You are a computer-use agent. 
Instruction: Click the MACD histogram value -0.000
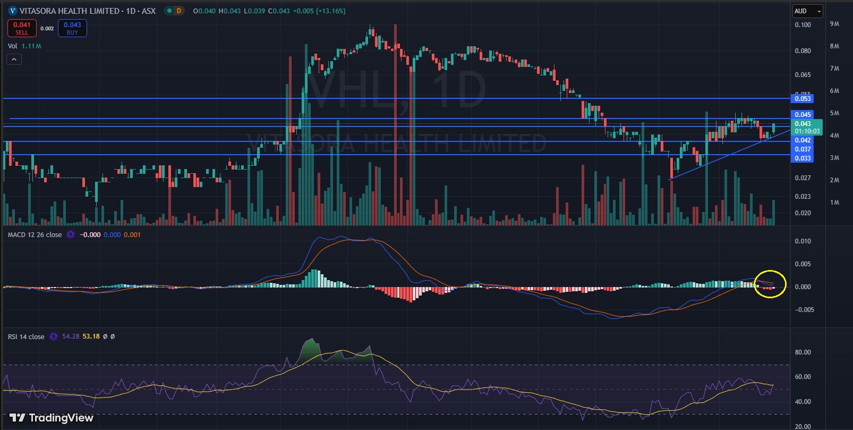point(90,234)
